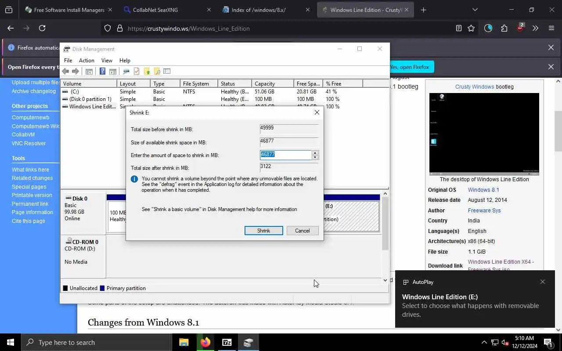This screenshot has width=562, height=351.
Task: Open the notification center icon in taskbar
Action: 548,342
